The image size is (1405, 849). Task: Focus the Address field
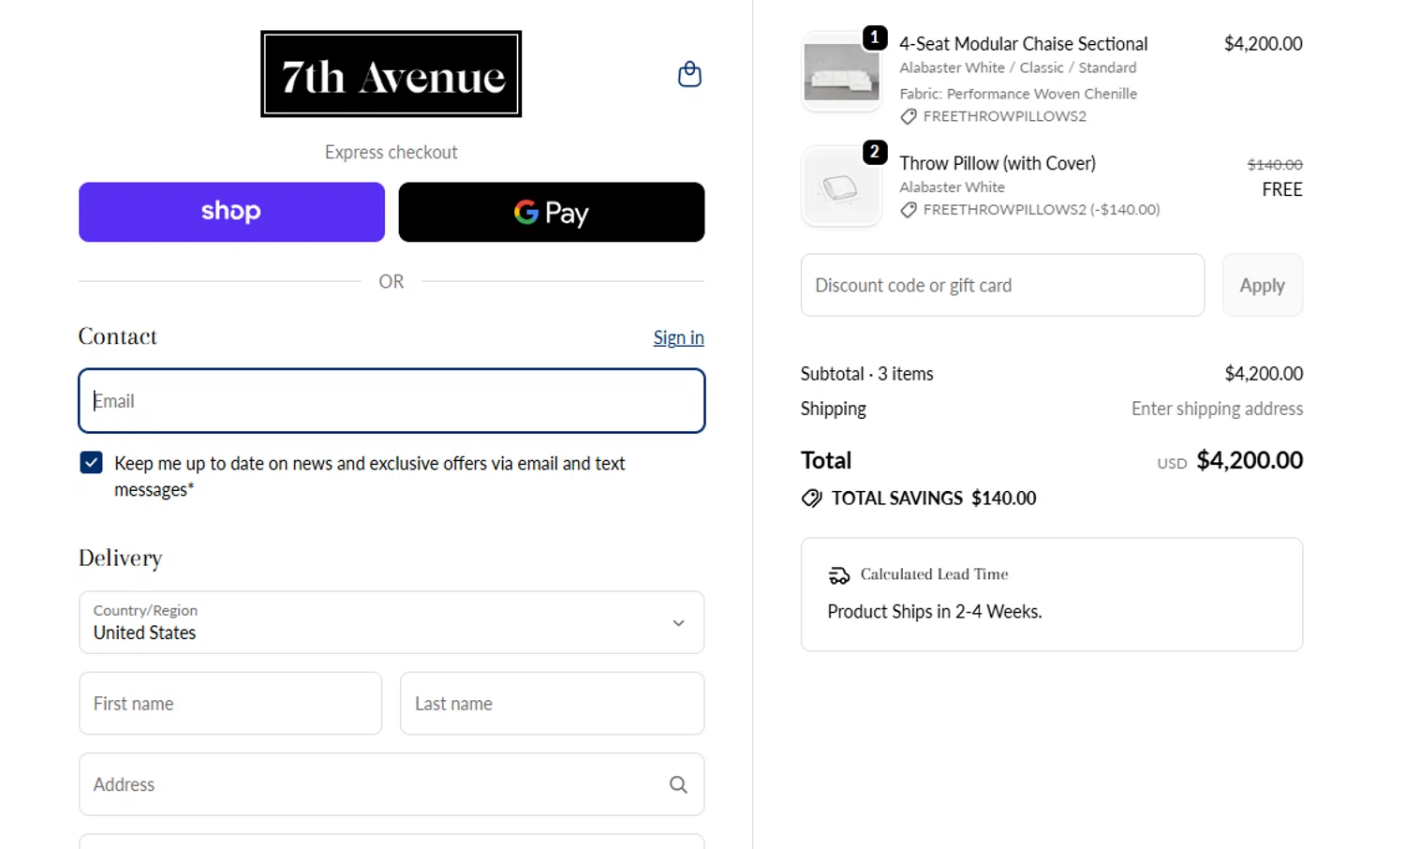click(x=392, y=784)
